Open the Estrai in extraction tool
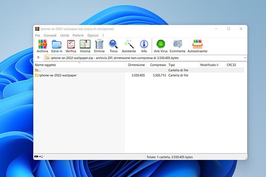The image size is (266, 177). 57,46
